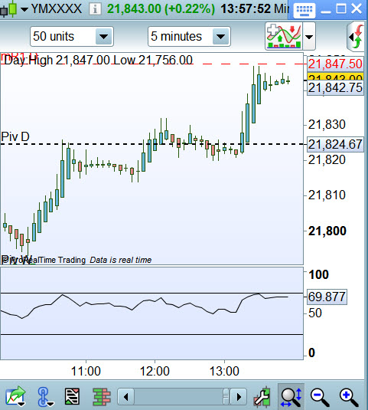This screenshot has height=410, width=368.
Task: Click the Piv D label
Action: click(x=15, y=136)
